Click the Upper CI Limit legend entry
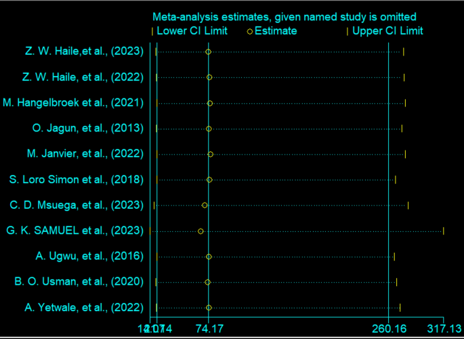Image resolution: width=464 pixels, height=339 pixels. [x=385, y=31]
